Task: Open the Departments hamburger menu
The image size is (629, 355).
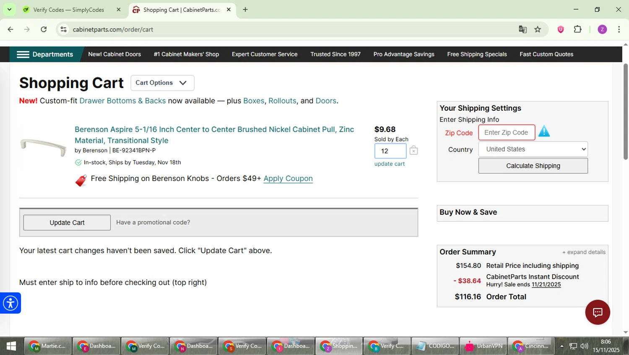Action: [44, 54]
